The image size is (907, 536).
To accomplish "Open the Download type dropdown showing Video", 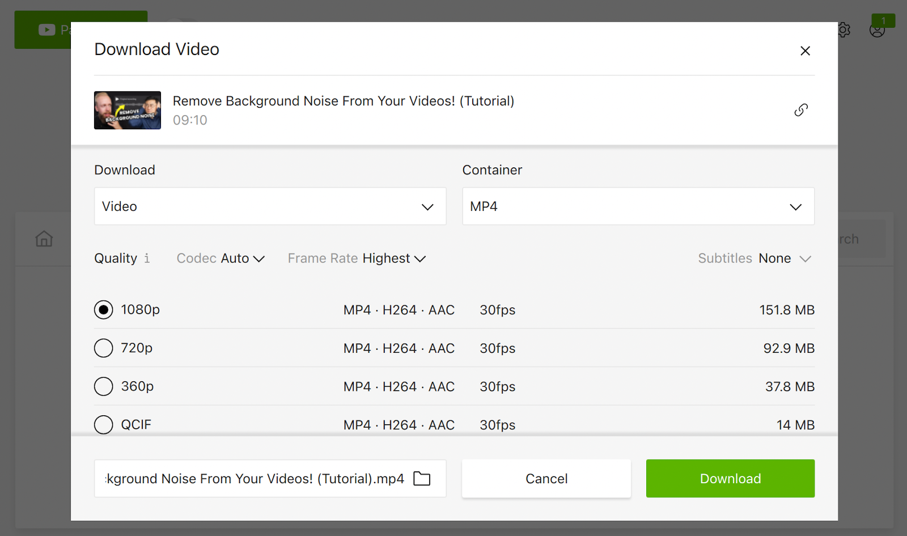I will coord(270,206).
